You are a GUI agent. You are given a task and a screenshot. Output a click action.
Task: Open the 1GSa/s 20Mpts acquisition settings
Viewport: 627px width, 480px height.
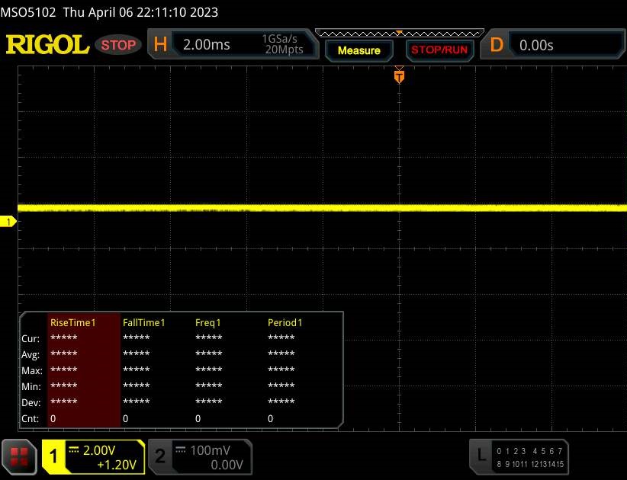point(282,45)
